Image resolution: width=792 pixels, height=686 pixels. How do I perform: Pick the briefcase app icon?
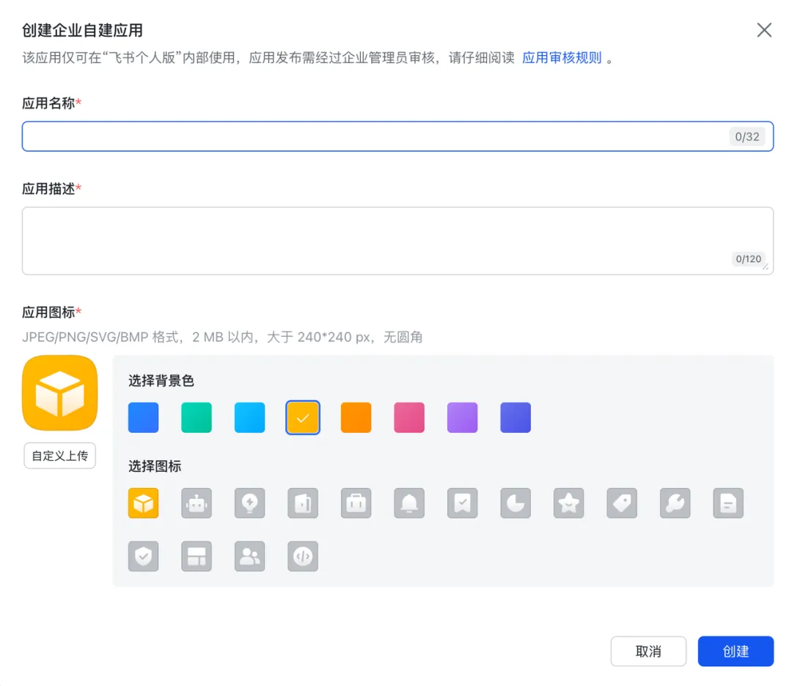356,503
